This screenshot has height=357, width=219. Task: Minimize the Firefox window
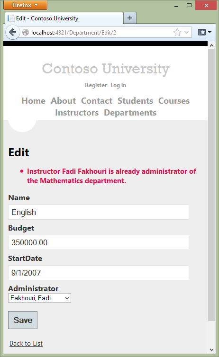(x=176, y=5)
